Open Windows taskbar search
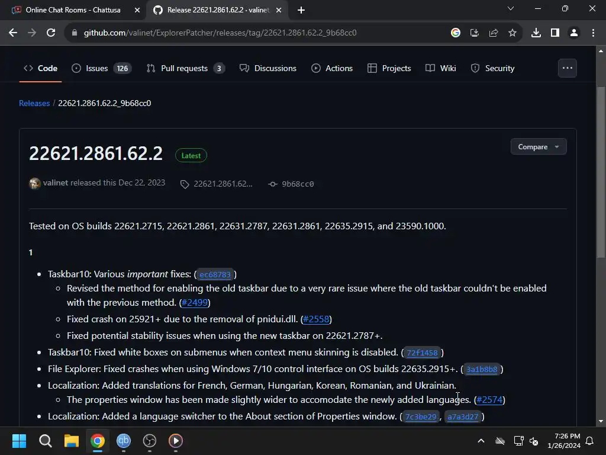Viewport: 606px width, 455px height. coord(45,441)
